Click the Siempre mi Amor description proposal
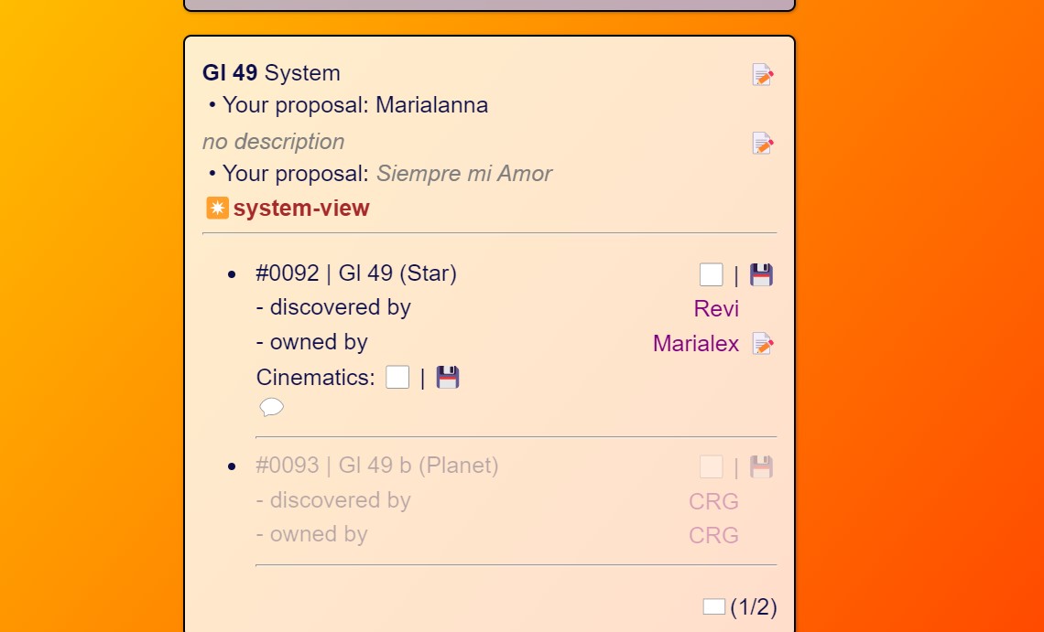 [464, 174]
